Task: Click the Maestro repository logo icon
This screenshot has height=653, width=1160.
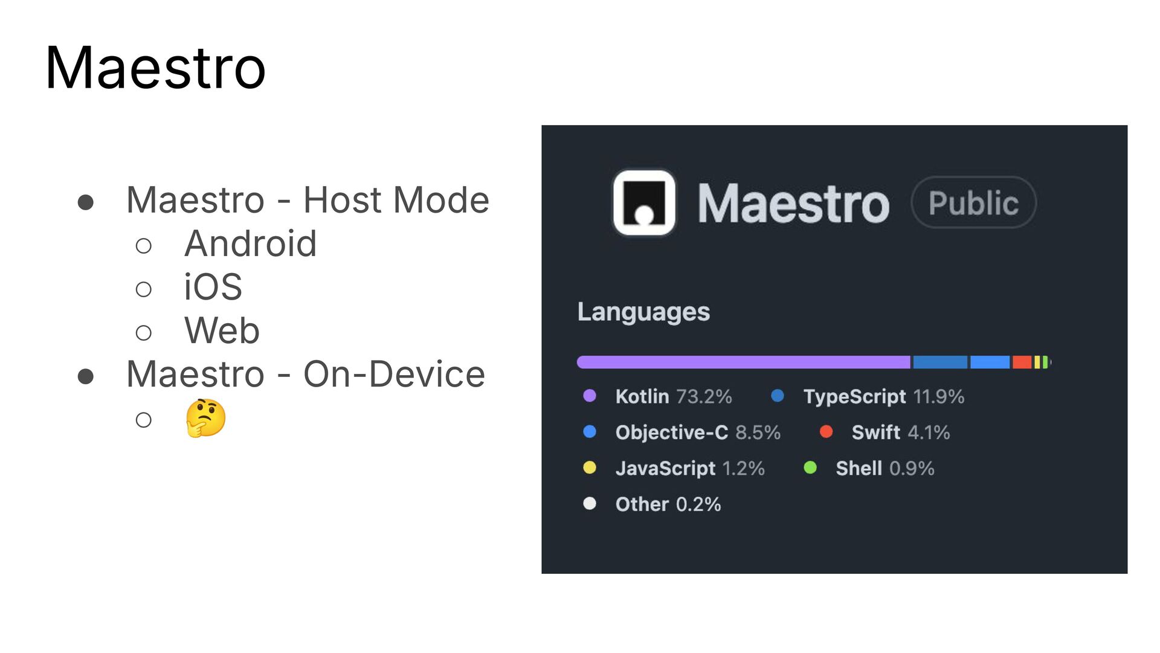Action: [x=644, y=203]
